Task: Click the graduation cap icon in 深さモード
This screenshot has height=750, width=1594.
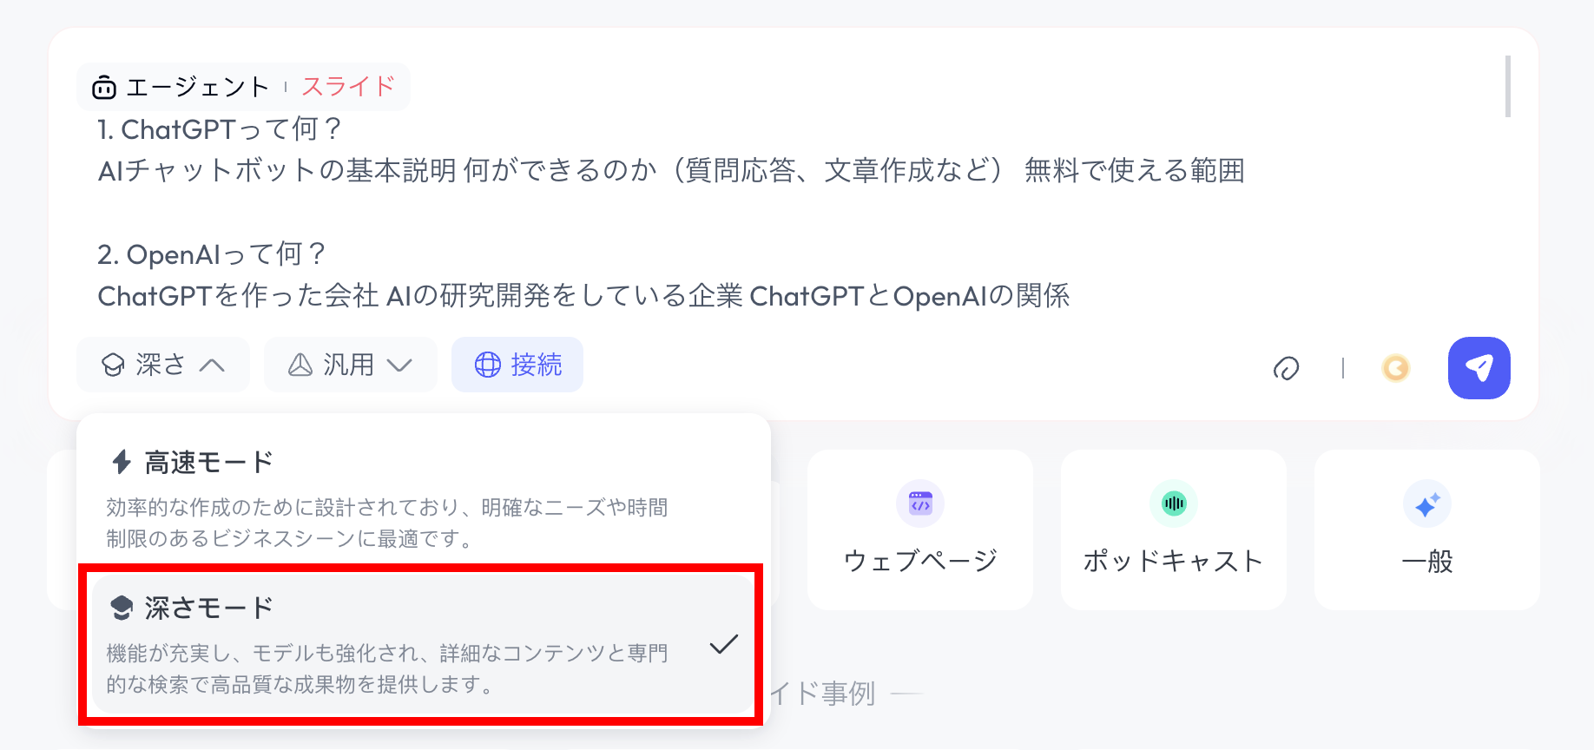Action: (122, 608)
